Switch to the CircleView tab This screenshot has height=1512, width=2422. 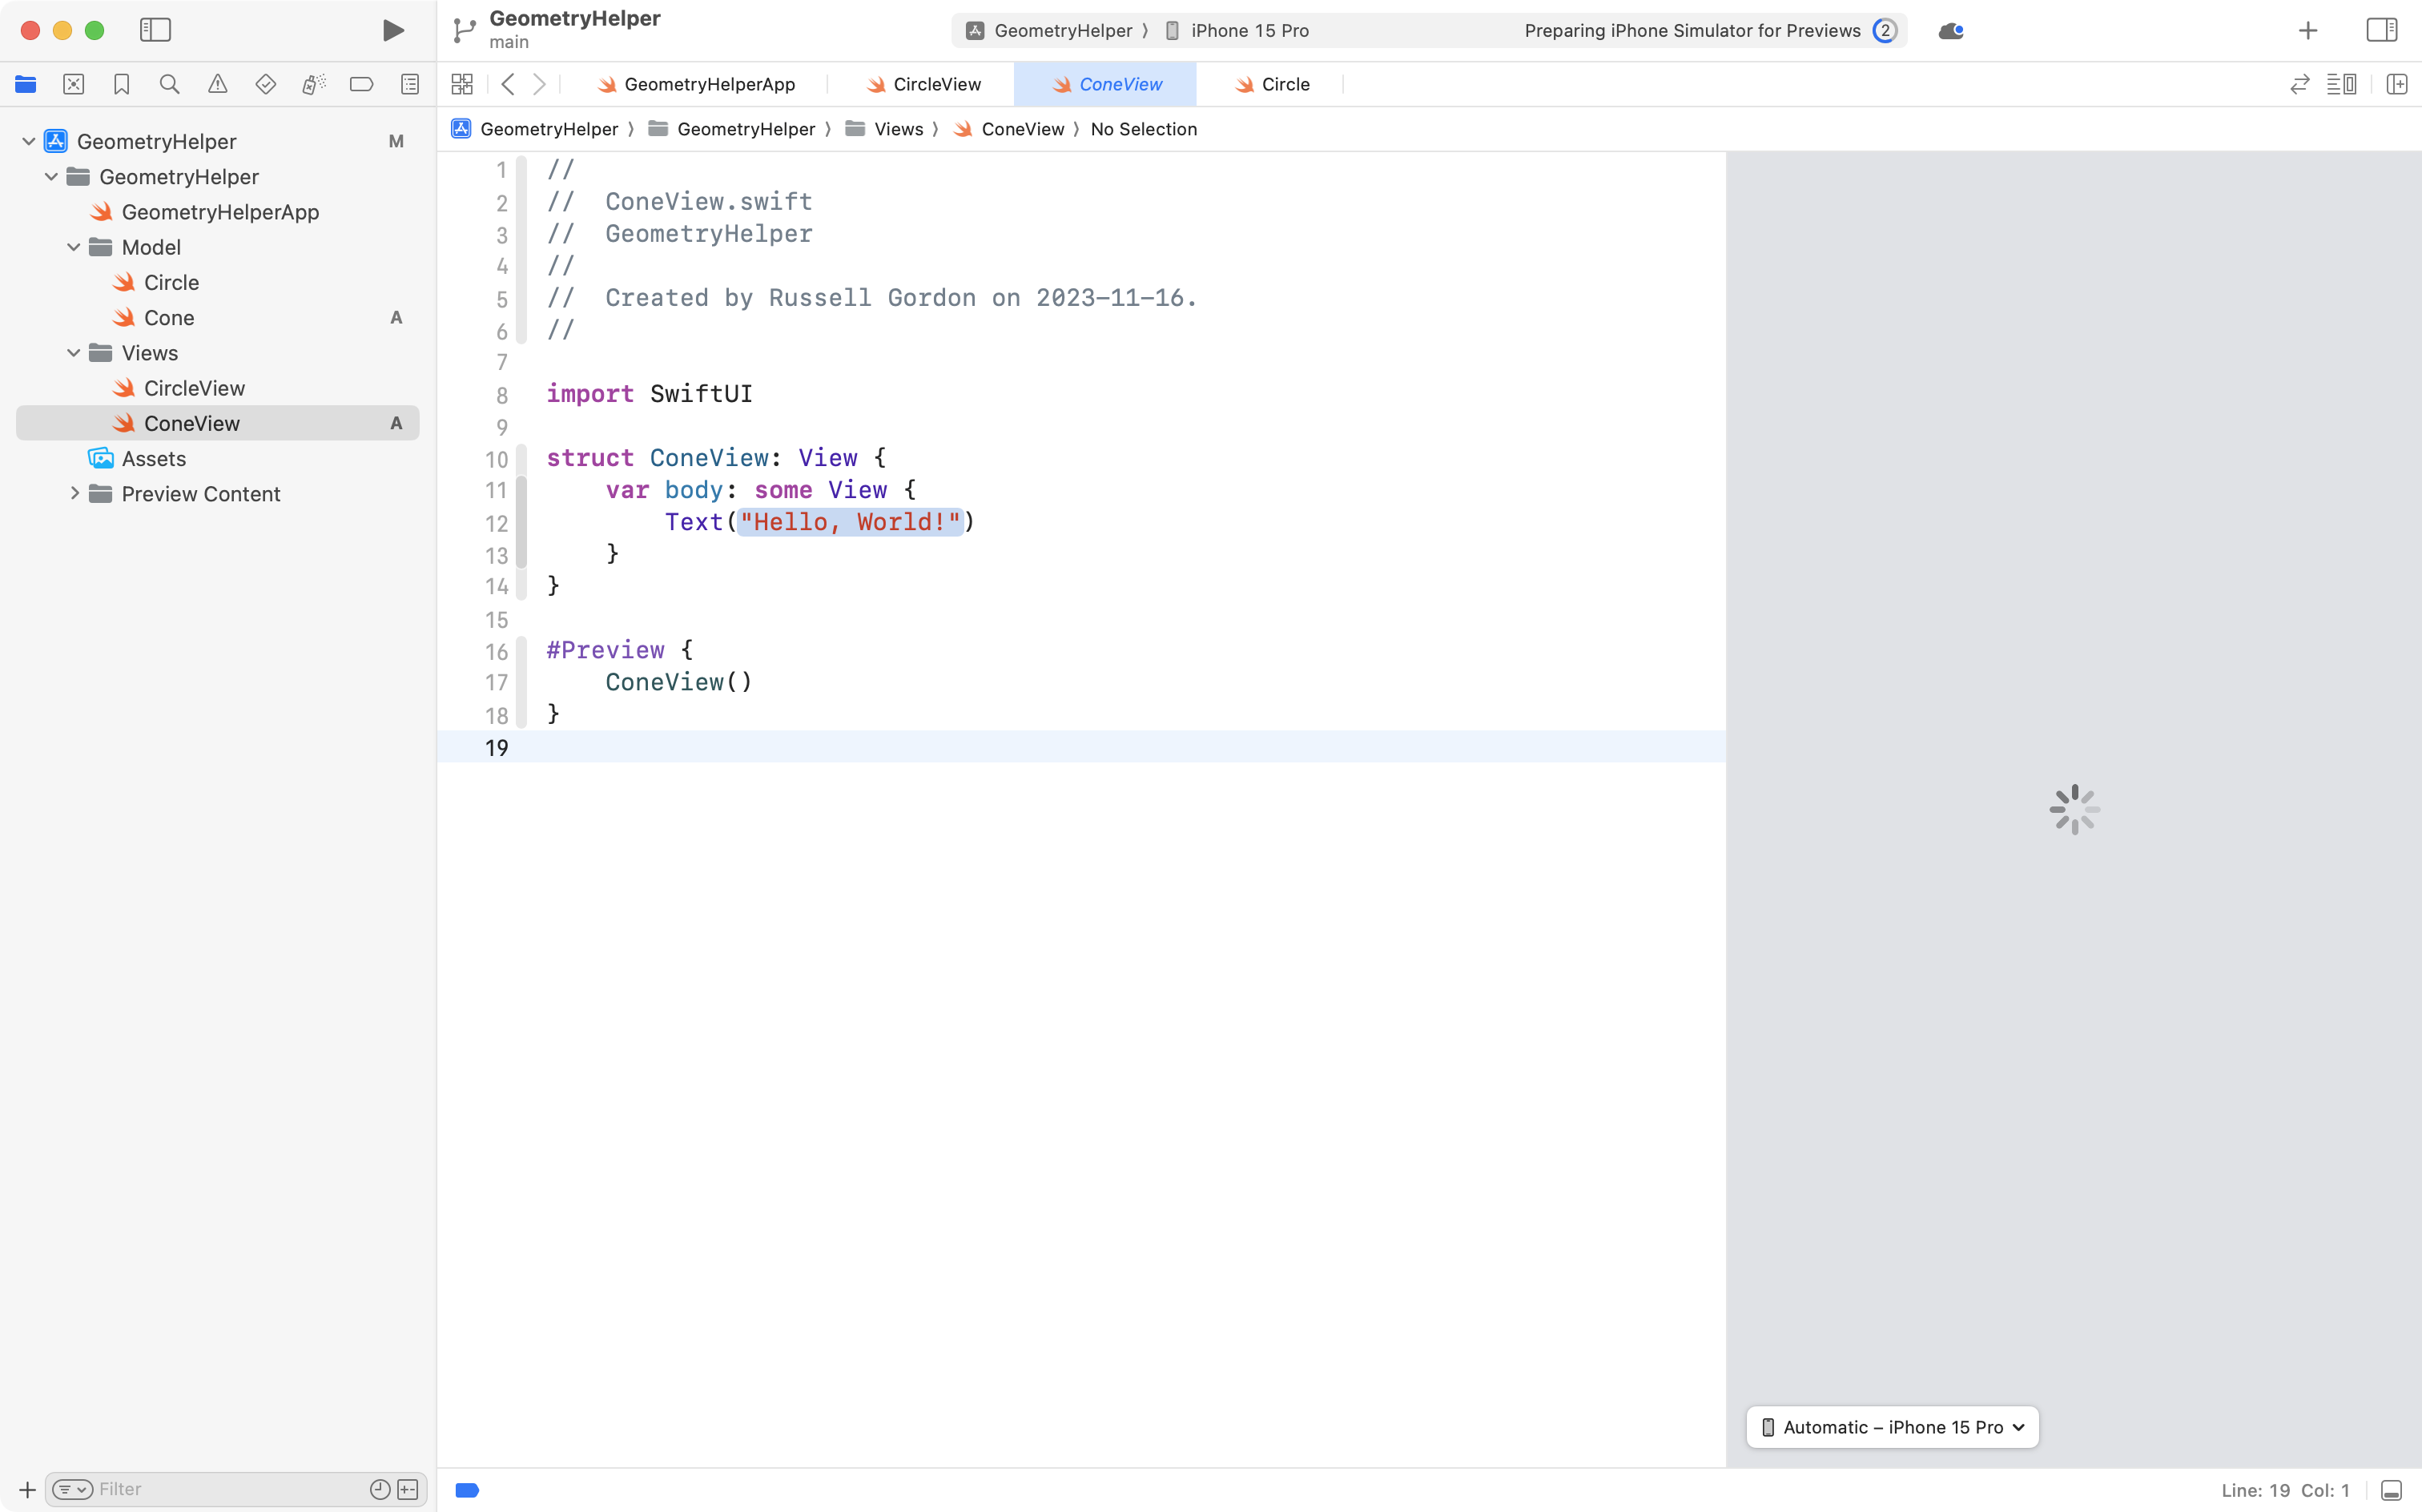(x=934, y=84)
